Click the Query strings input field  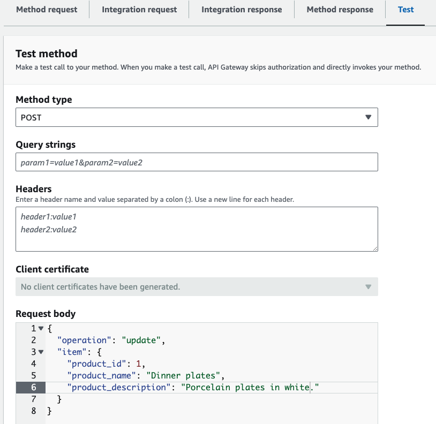(197, 162)
